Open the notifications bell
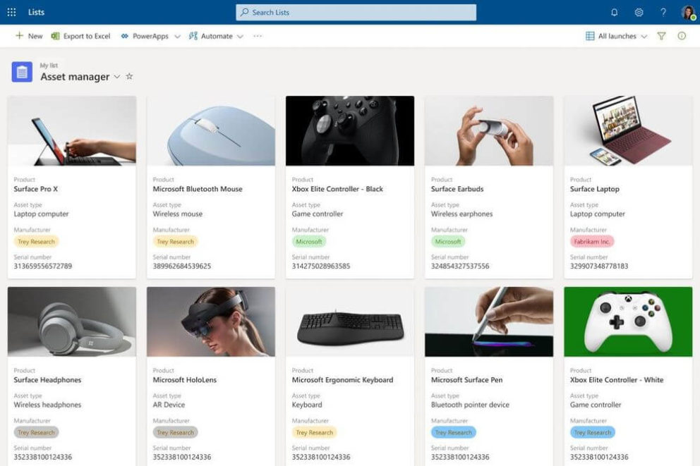The height and width of the screenshot is (466, 700). (613, 12)
